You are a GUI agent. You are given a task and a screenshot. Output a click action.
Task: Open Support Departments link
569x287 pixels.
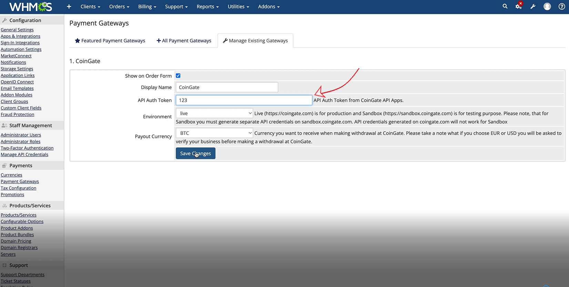pyautogui.click(x=22, y=275)
